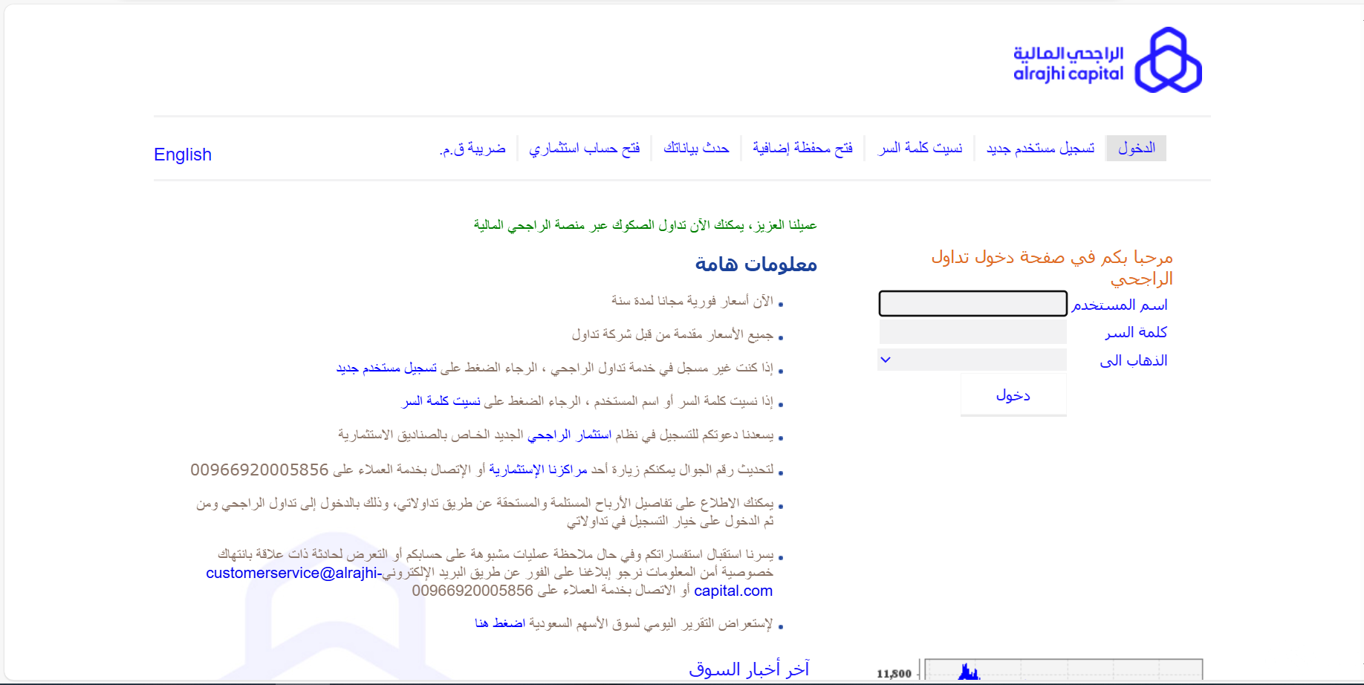Open the استثمار الراجحي link
Screen dimensions: 1364x685
pos(569,435)
